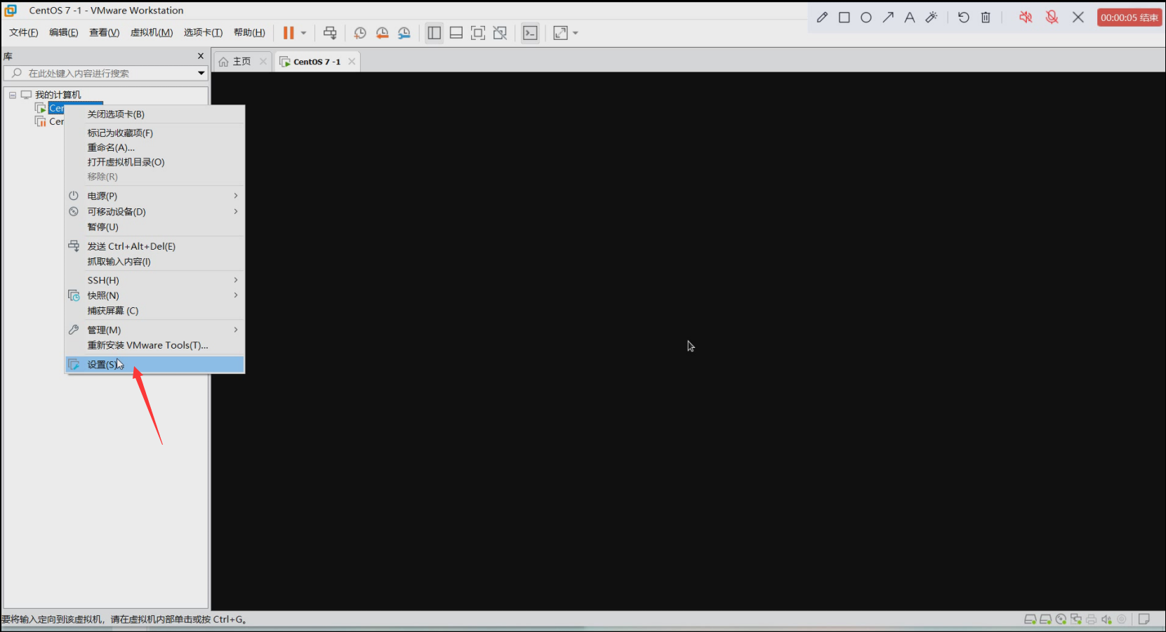Click the stretch guest display icon

[560, 33]
